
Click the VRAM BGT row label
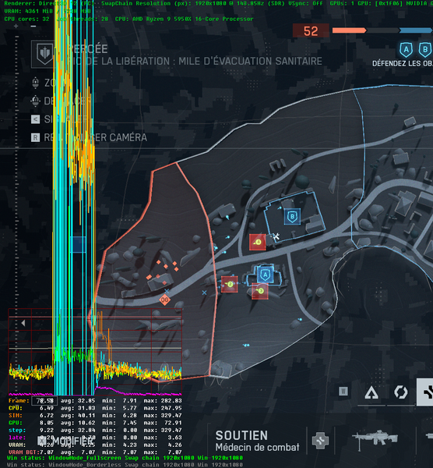[24, 452]
